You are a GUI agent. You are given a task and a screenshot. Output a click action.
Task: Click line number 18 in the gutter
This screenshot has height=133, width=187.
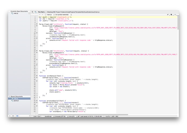35,47
